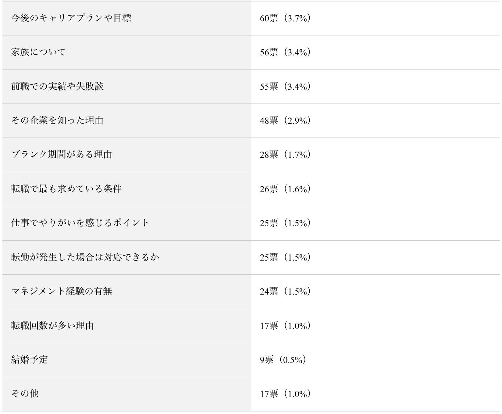Select the 9票（0.5%） value

coord(283,360)
